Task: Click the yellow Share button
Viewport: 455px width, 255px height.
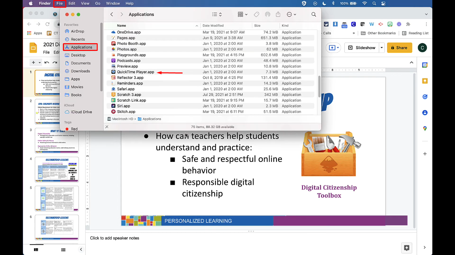Action: point(399,48)
